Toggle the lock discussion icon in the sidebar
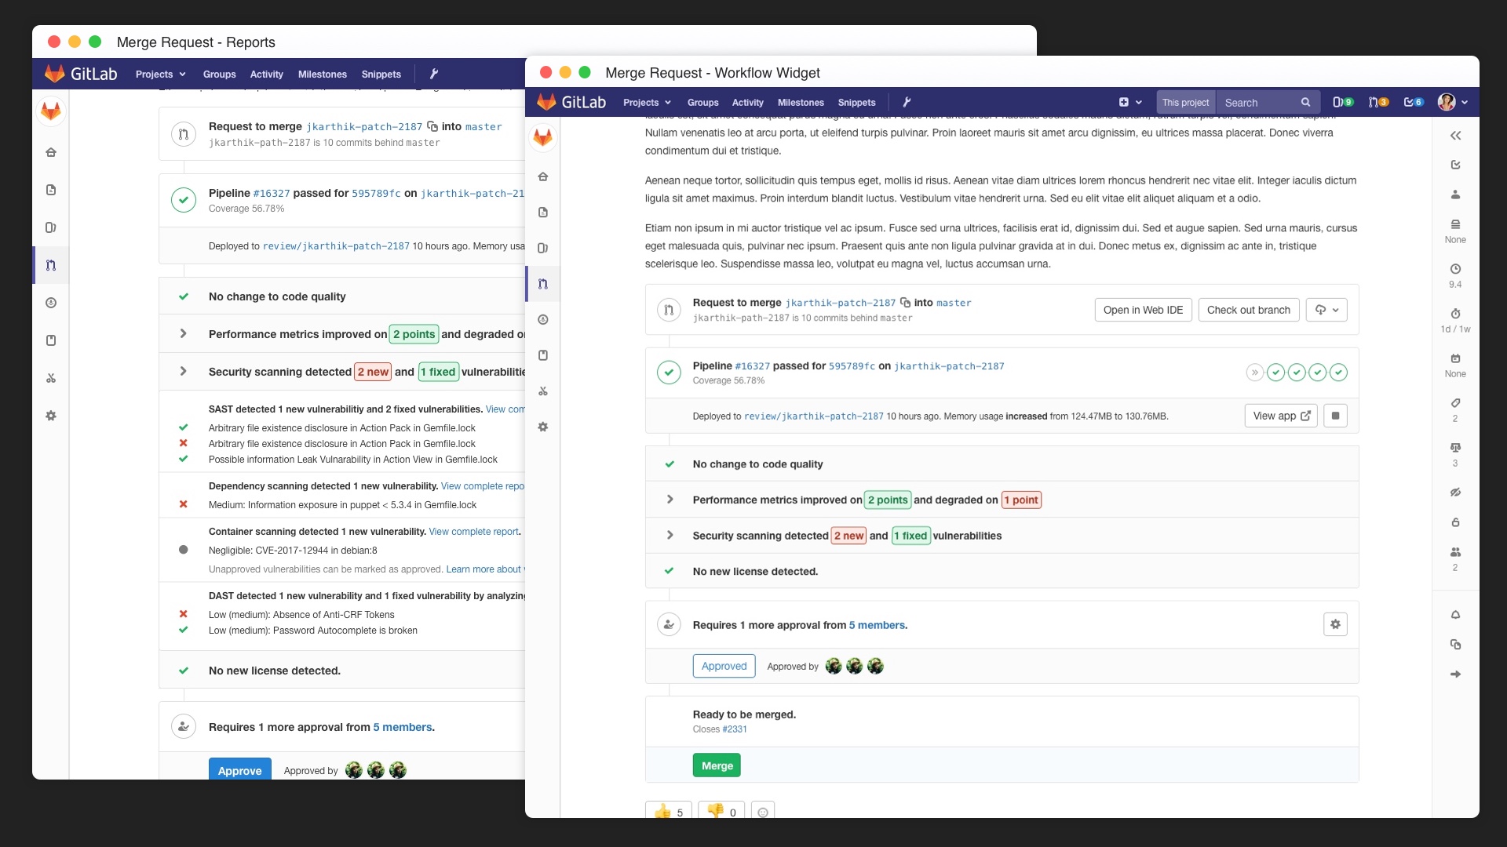 1457,522
